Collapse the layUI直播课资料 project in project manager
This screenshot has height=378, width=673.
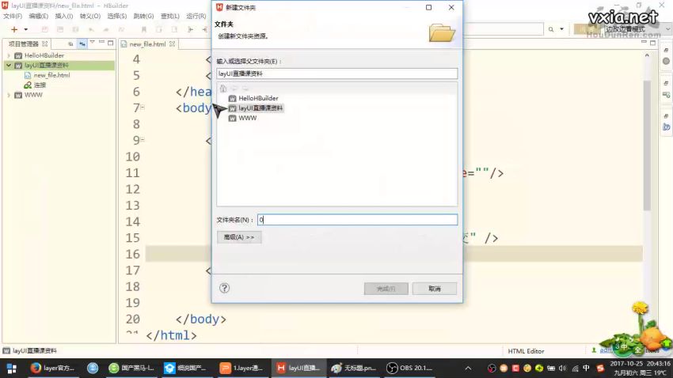pyautogui.click(x=9, y=65)
